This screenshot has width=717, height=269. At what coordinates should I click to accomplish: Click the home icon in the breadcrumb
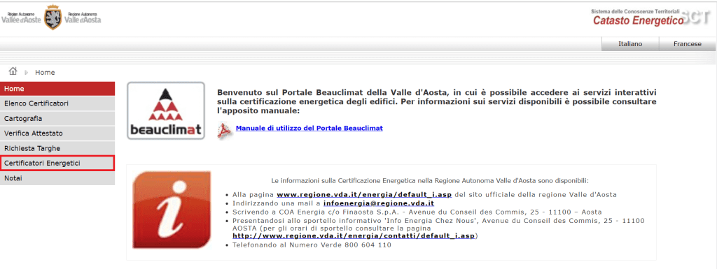13,71
